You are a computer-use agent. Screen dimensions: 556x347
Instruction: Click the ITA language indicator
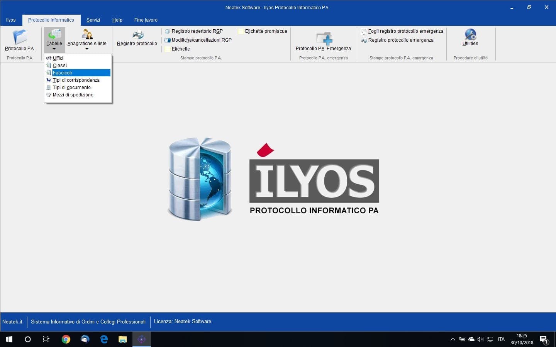click(501, 339)
